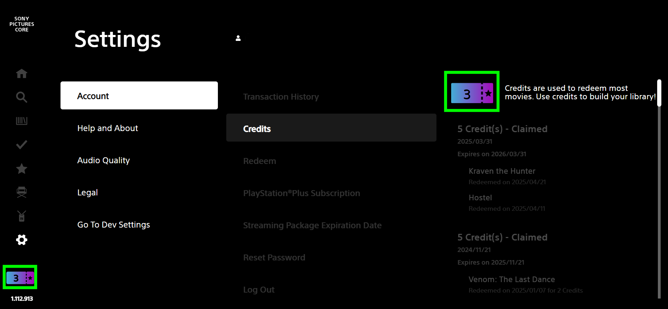This screenshot has height=309, width=668.
Task: Click the Sony Pictures Core logo
Action: [x=22, y=24]
